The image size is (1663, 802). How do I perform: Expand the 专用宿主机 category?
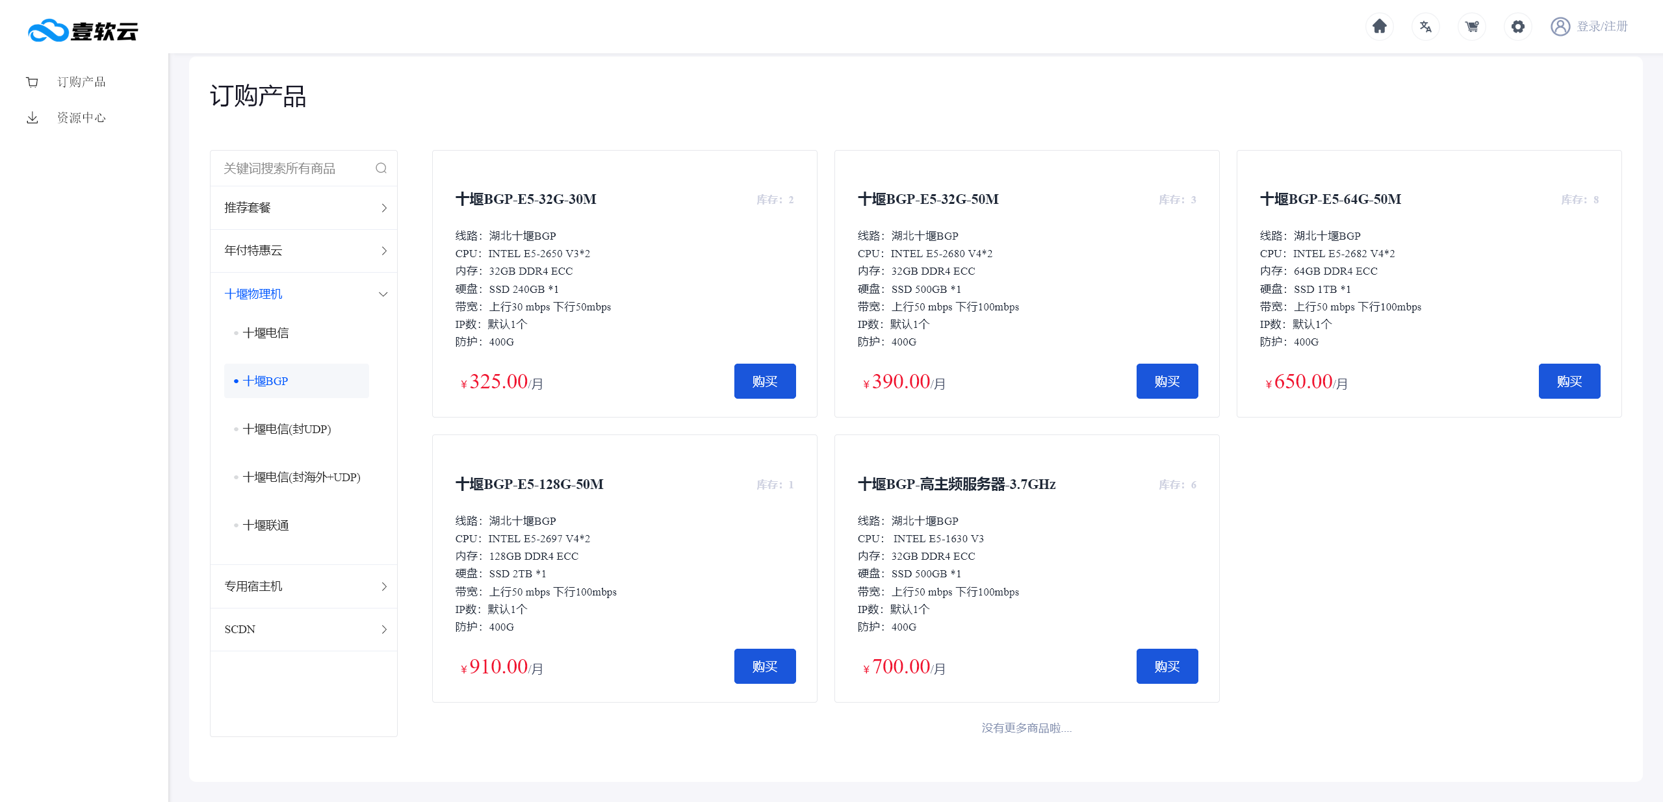[x=303, y=586]
